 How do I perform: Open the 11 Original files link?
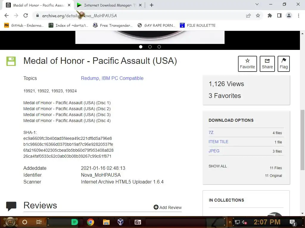coord(273,176)
